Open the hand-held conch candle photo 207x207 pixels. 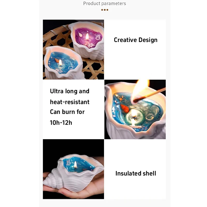[73, 169]
